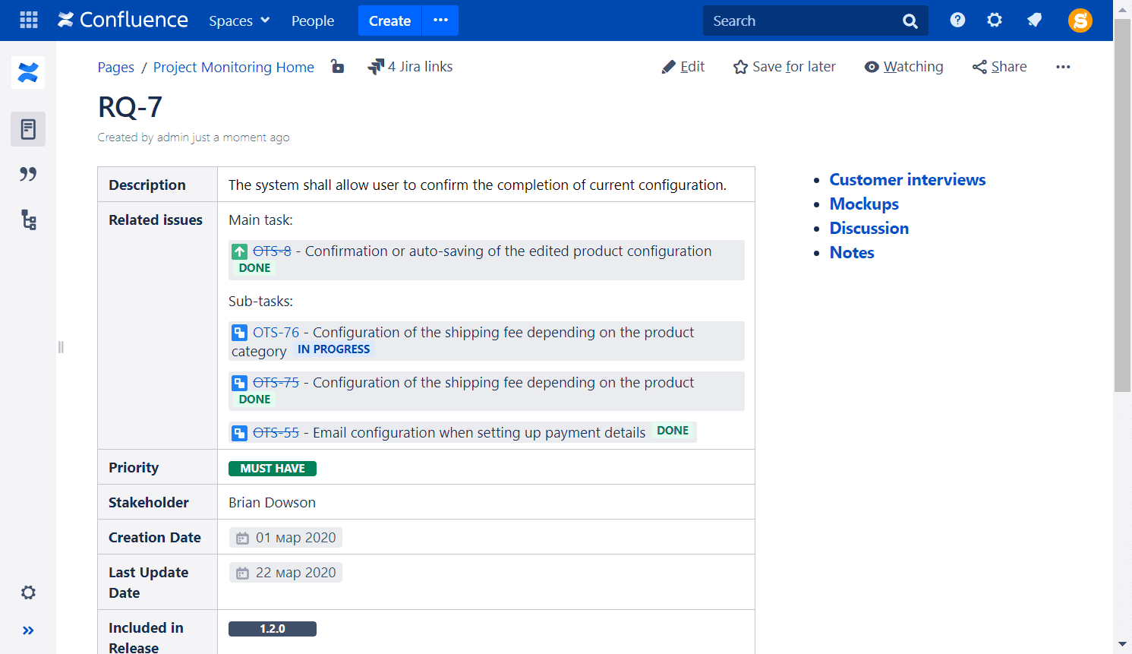Open the notifications bell icon
The image size is (1132, 654).
point(1034,21)
